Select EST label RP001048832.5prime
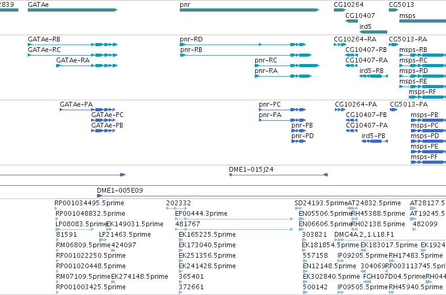This screenshot has height=295, width=446. [x=90, y=214]
